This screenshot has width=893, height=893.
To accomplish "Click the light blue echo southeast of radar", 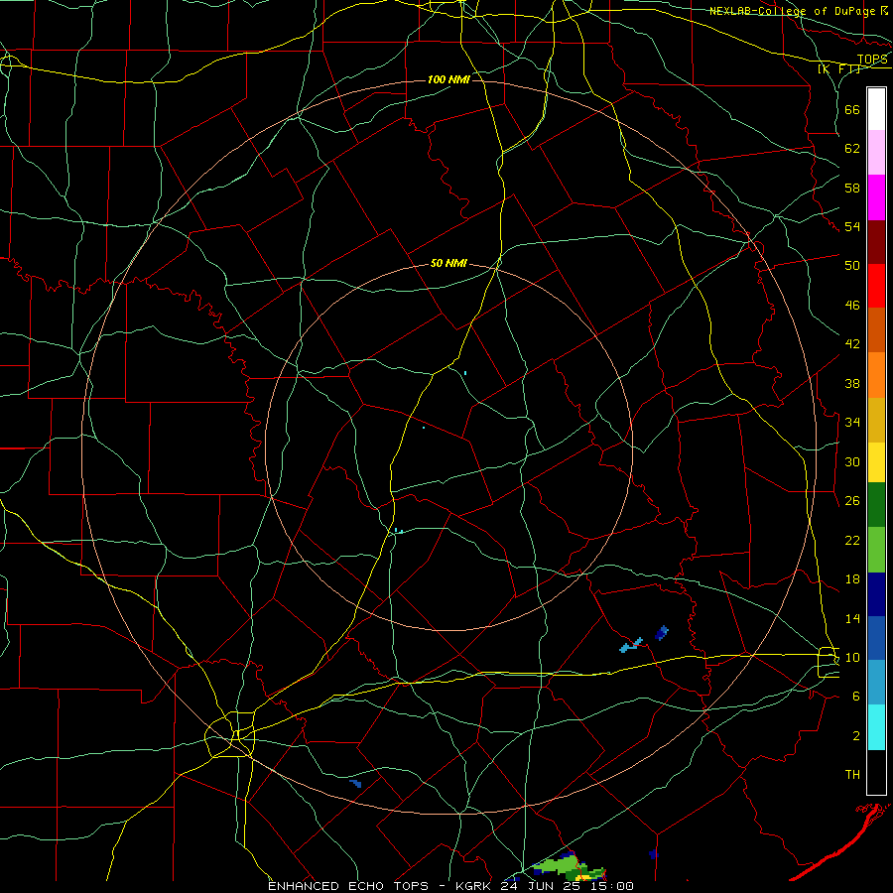I will coord(632,645).
